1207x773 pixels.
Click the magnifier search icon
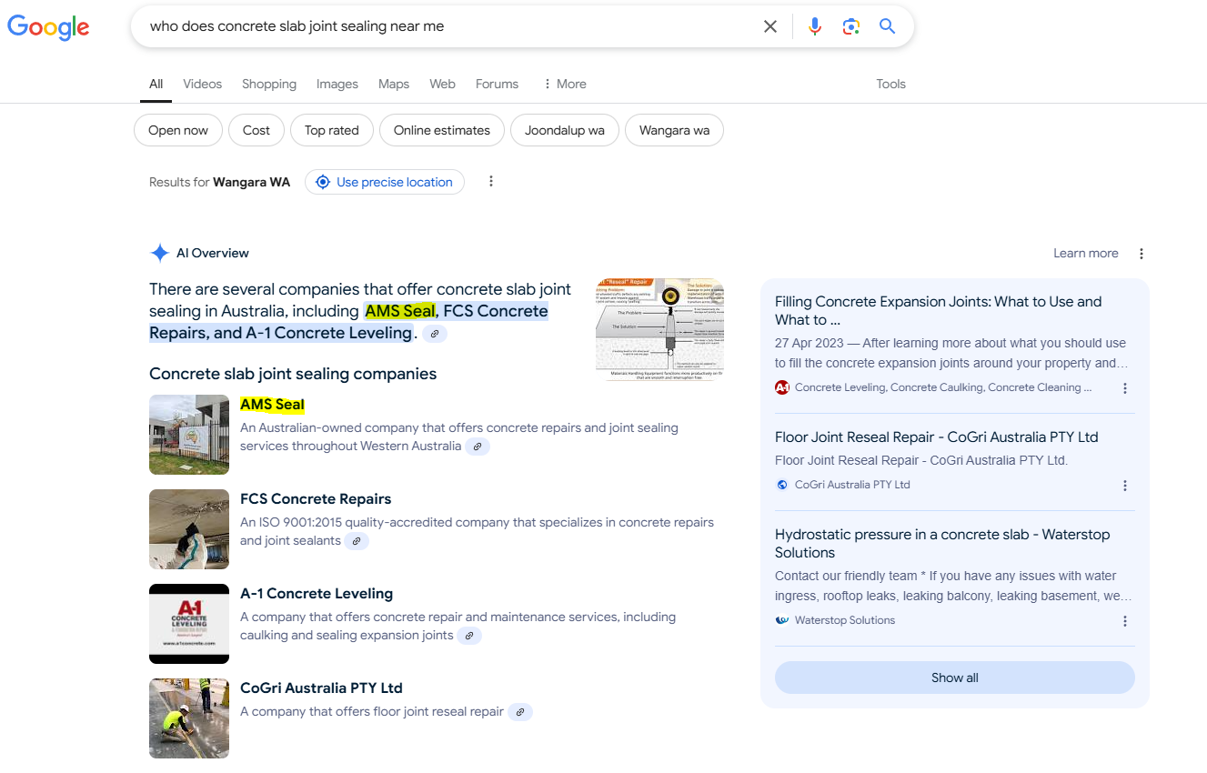(888, 26)
